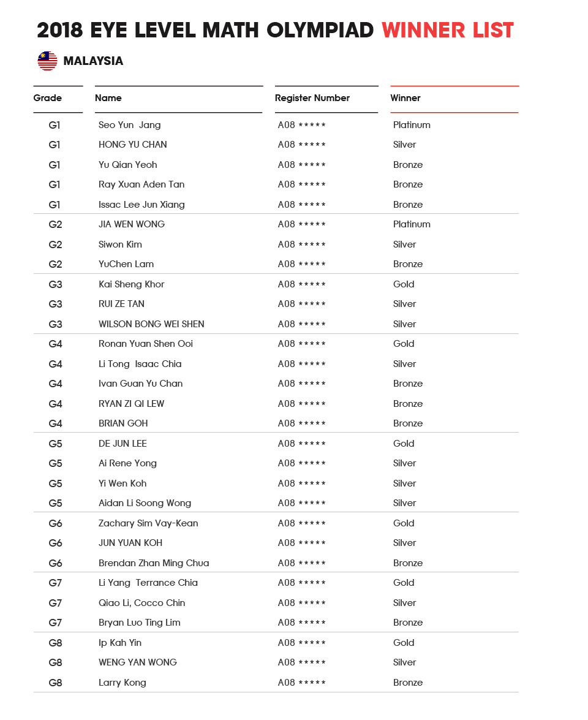
Task: Click Qiao Li, Cocco Chin's register number
Action: pos(301,603)
